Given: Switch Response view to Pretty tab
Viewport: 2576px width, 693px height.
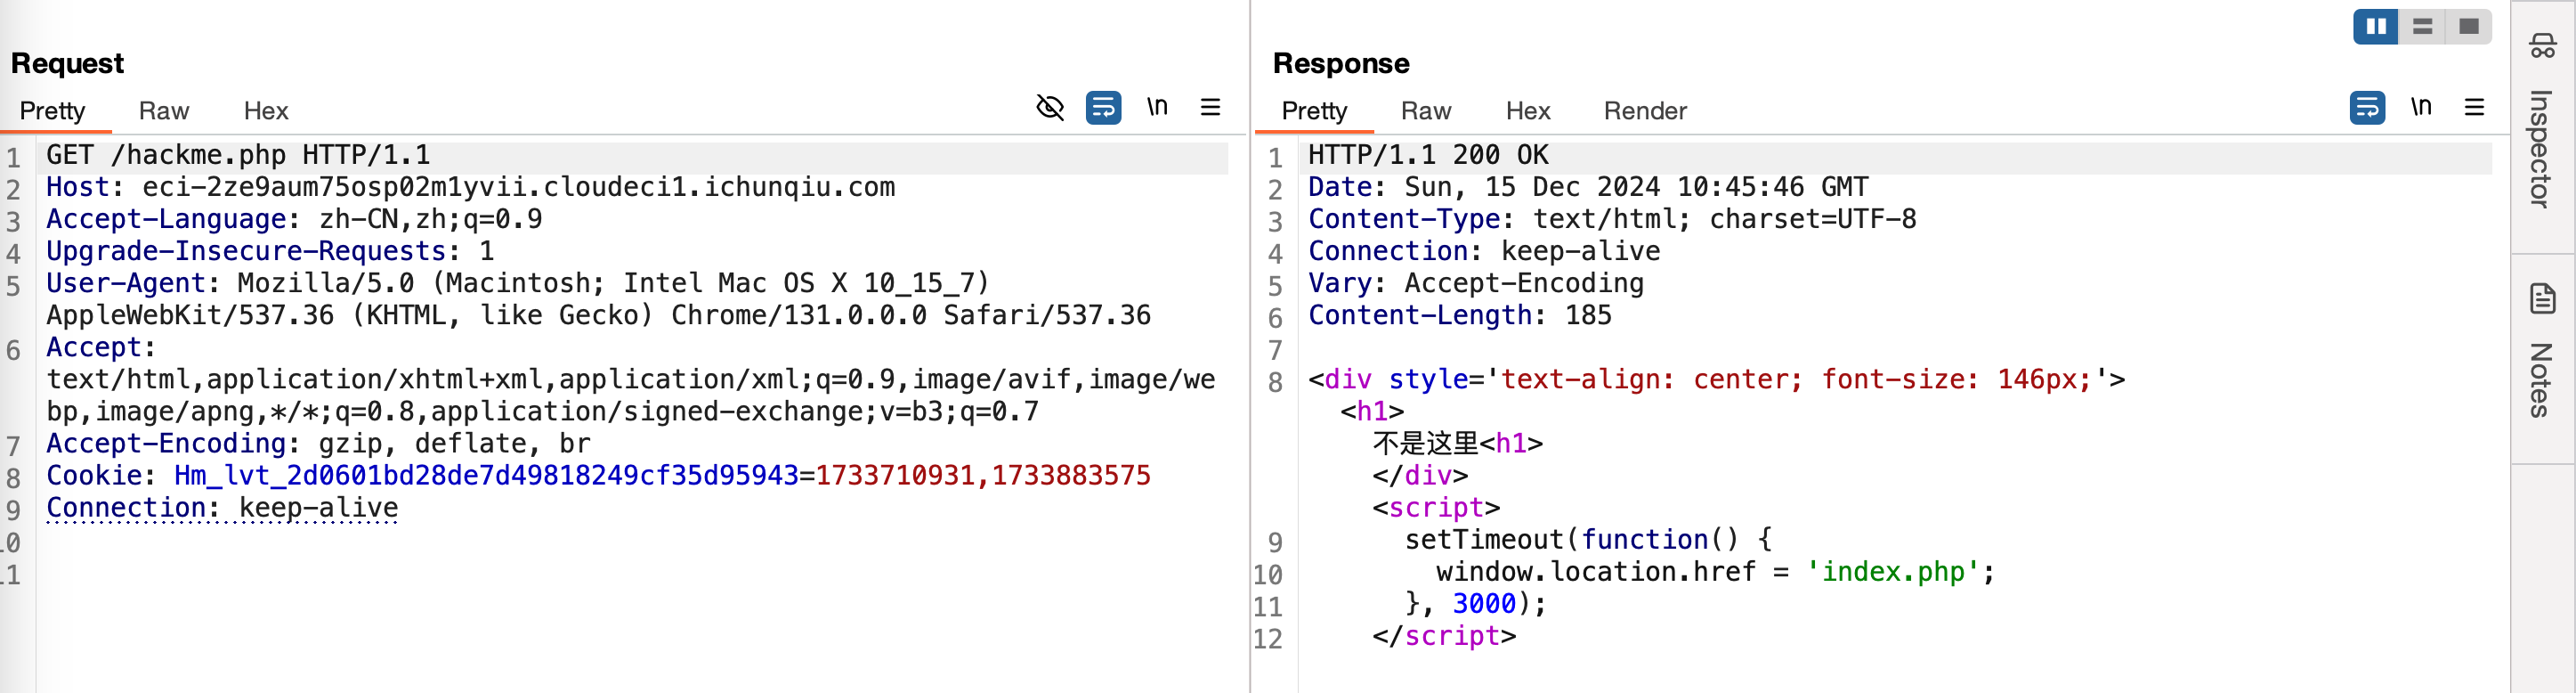Looking at the screenshot, I should tap(1314, 111).
